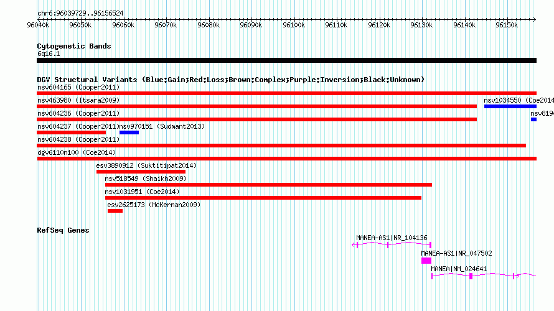Viewport: 554px width, 311px height.
Task: Click the 96150k ruler tick label
Action: [507, 25]
